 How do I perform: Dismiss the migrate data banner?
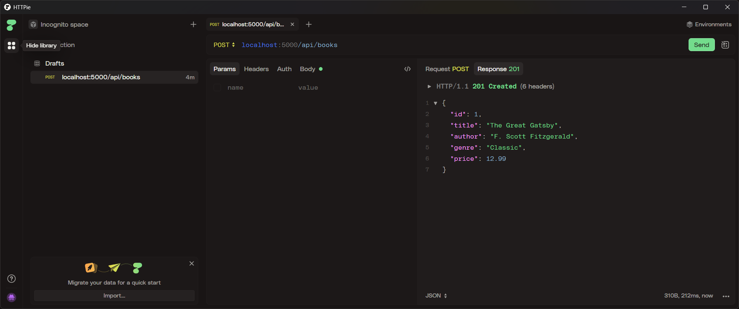(x=192, y=263)
